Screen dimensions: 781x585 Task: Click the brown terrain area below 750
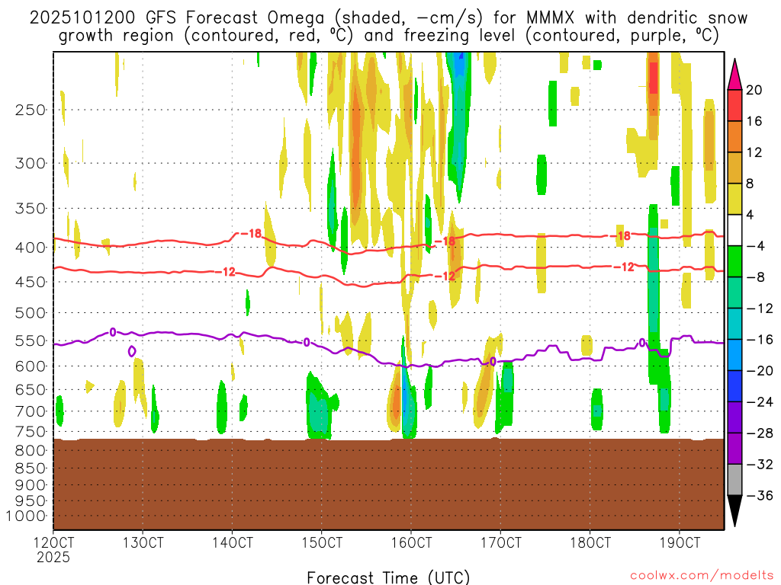pos(388,484)
